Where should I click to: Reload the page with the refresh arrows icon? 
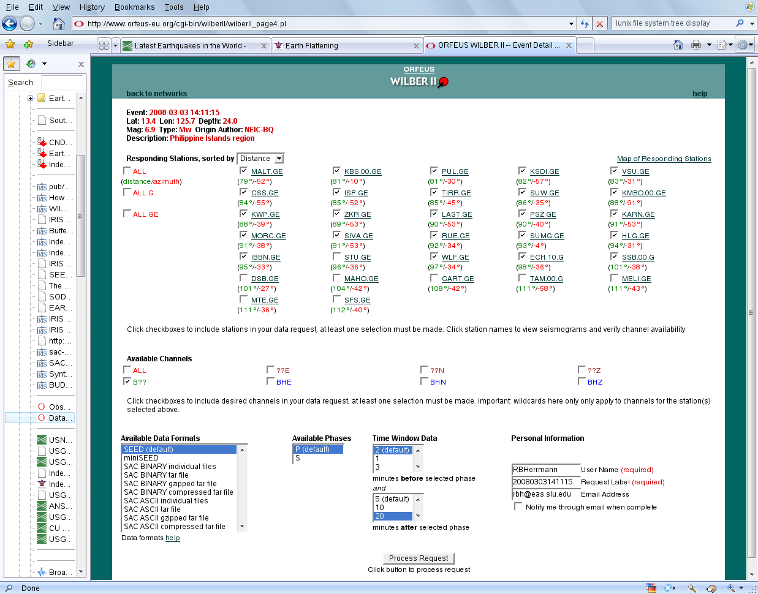(x=585, y=24)
